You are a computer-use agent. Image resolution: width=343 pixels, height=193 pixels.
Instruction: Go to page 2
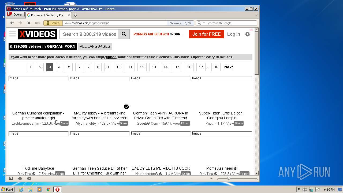[40, 67]
